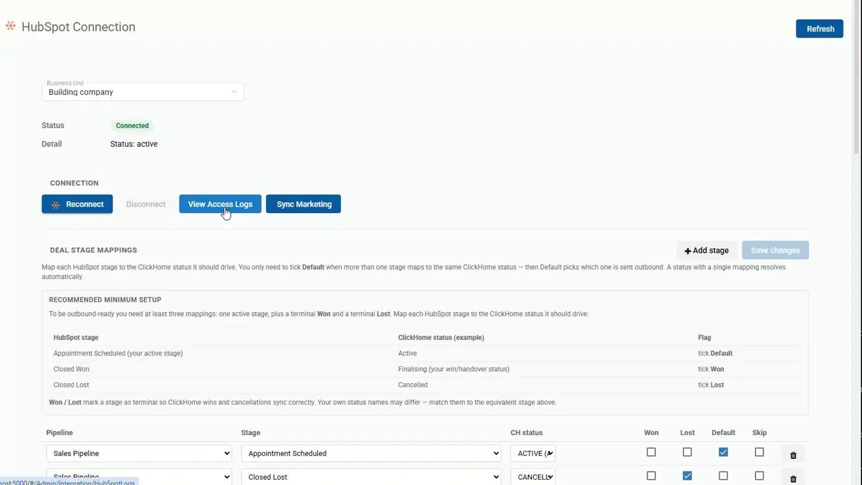Screen dimensions: 862x485
Task: Open the Closed Lost stage dropdown
Action: point(371,477)
